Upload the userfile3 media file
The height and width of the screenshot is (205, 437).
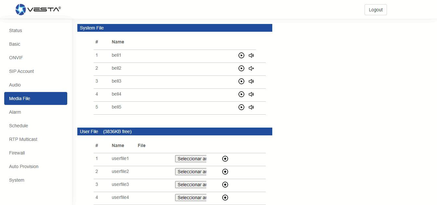pos(225,185)
